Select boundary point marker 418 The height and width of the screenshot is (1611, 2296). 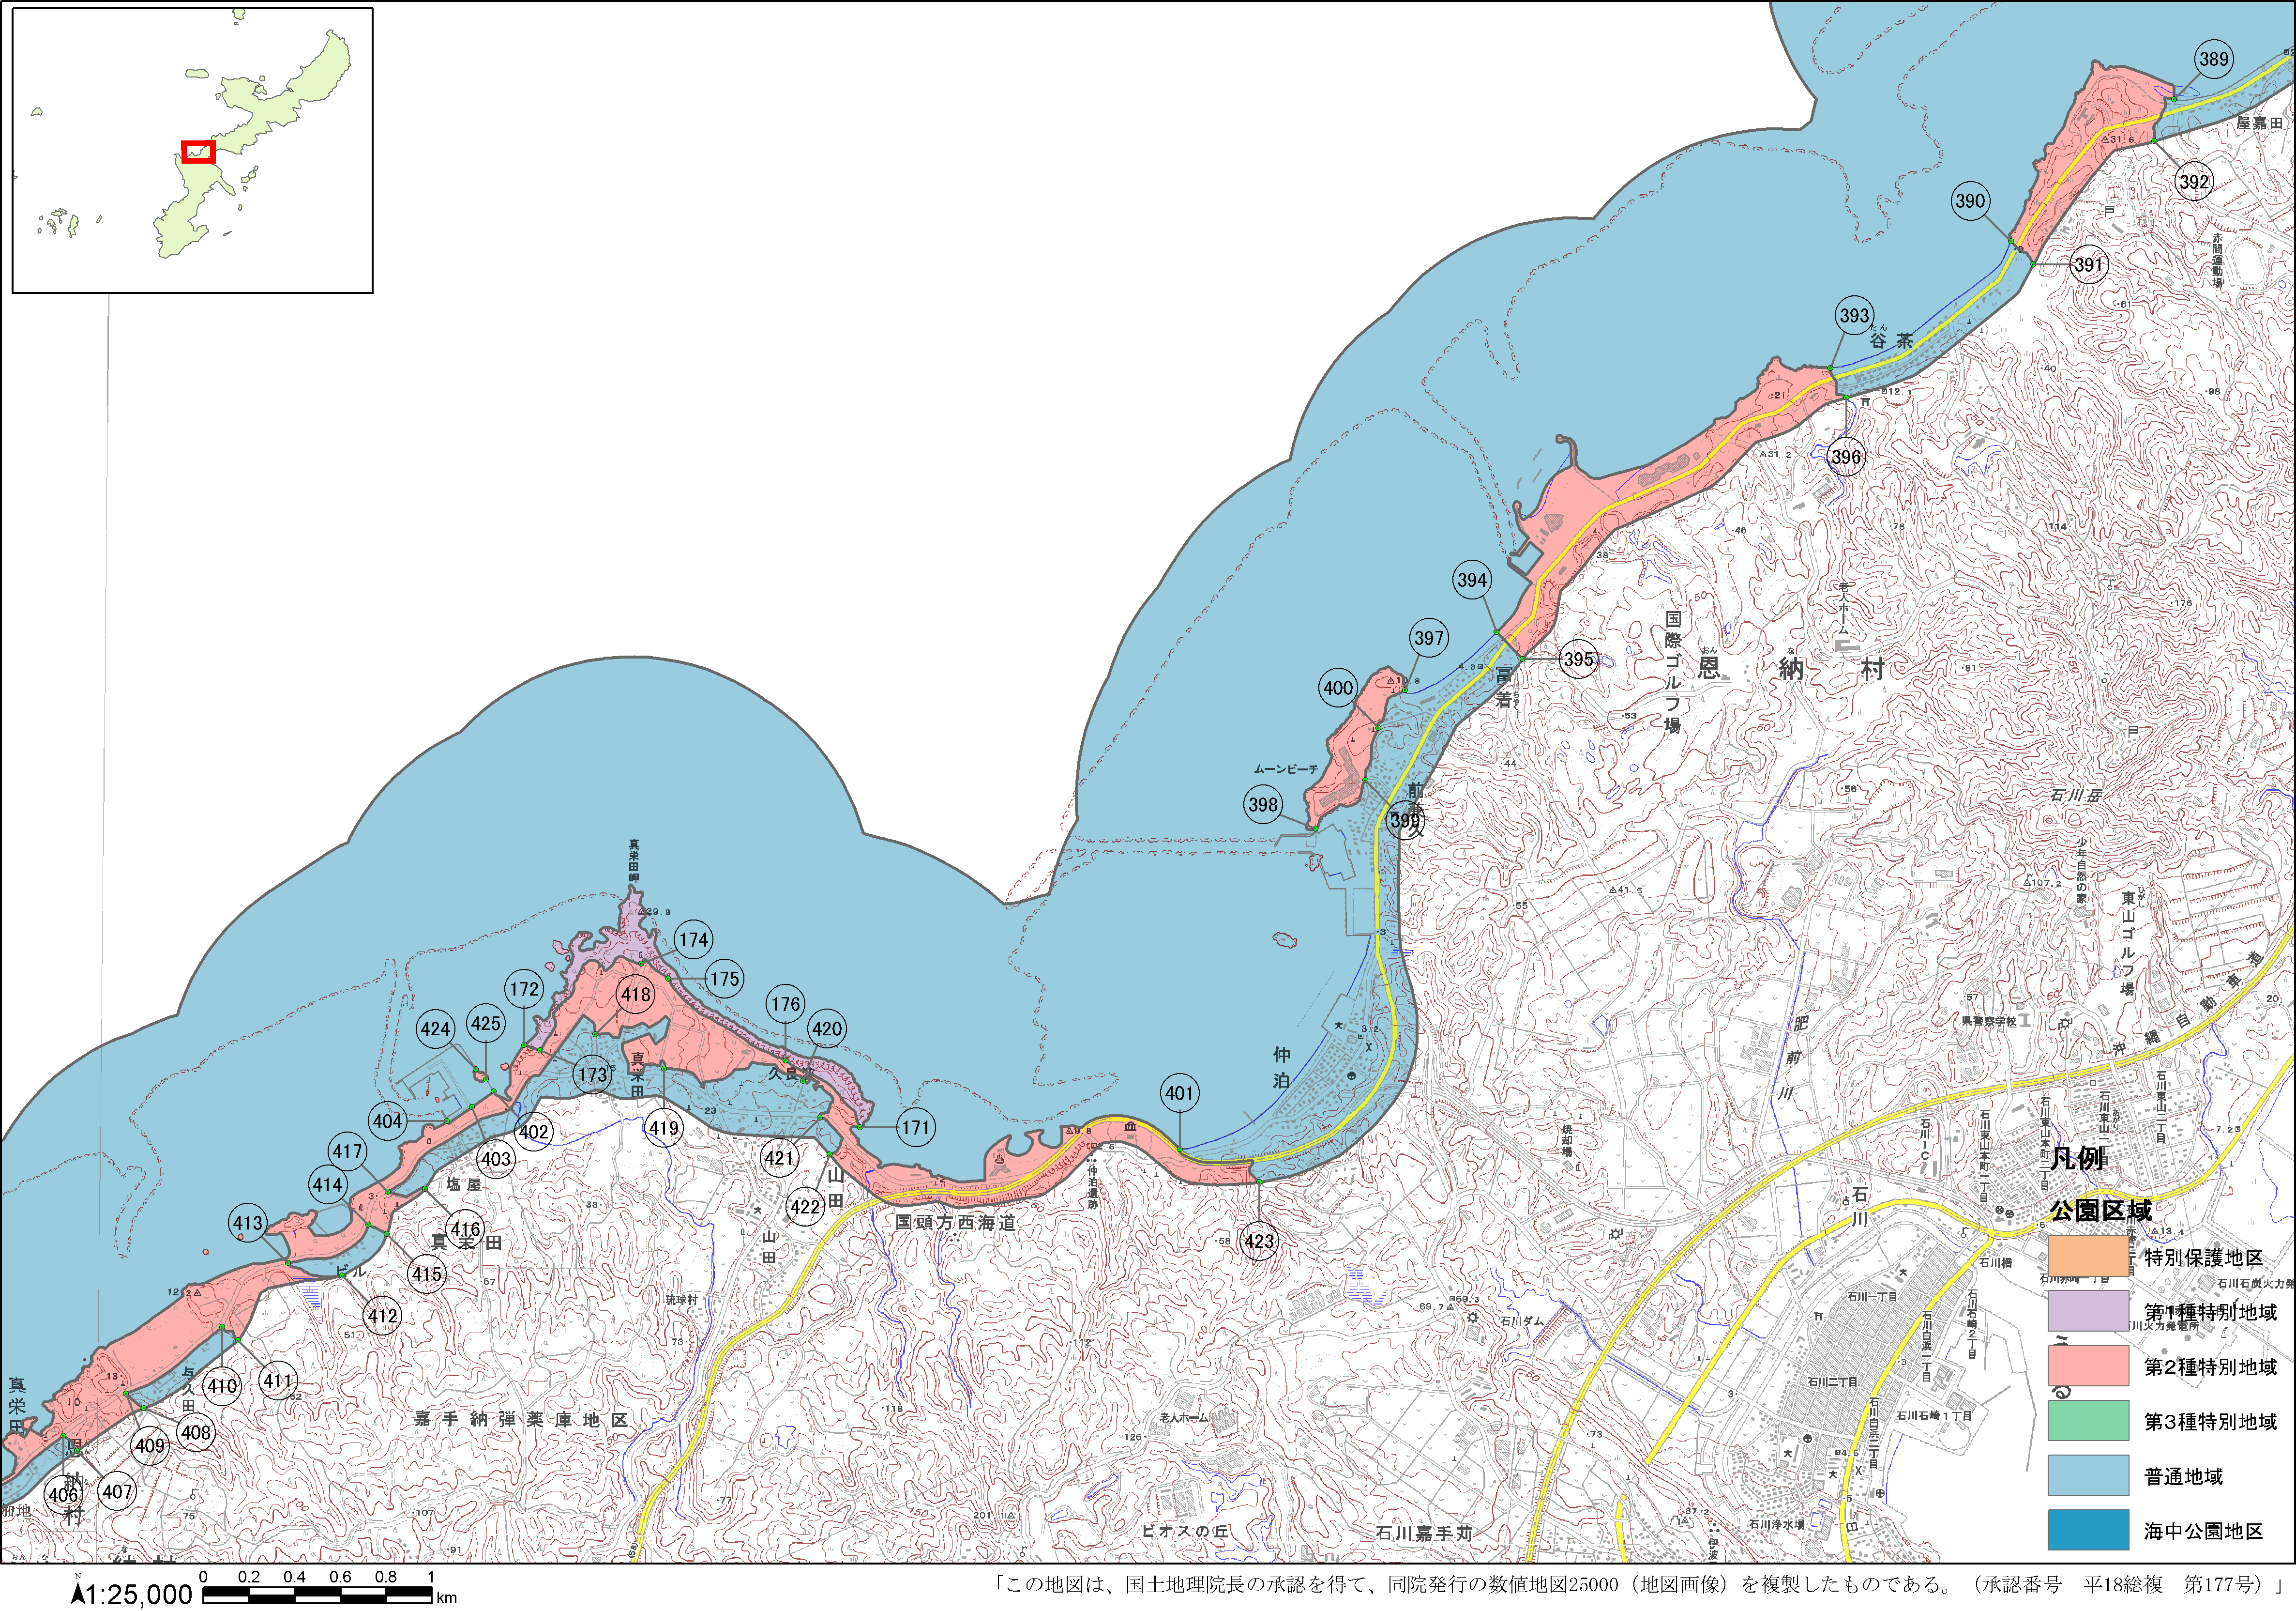(x=636, y=995)
